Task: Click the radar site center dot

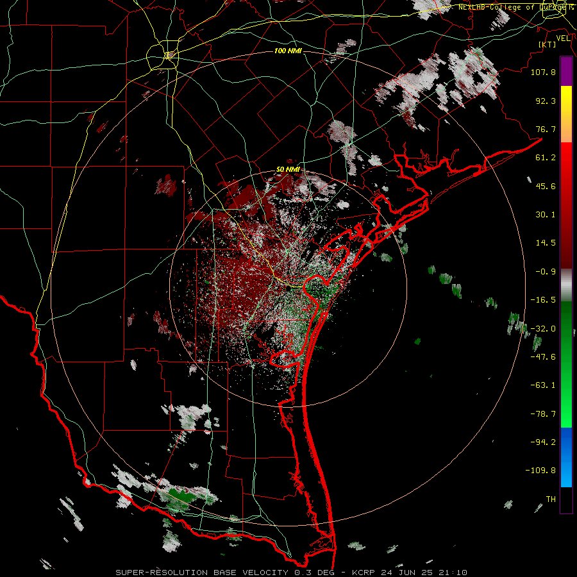Action: (x=290, y=289)
